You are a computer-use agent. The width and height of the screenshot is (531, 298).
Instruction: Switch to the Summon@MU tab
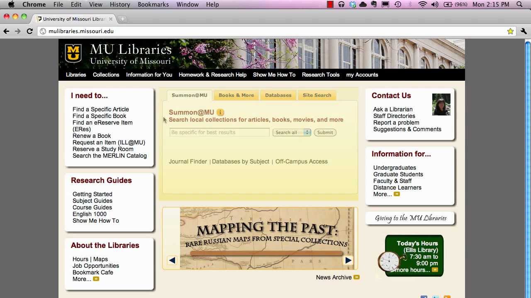(189, 95)
